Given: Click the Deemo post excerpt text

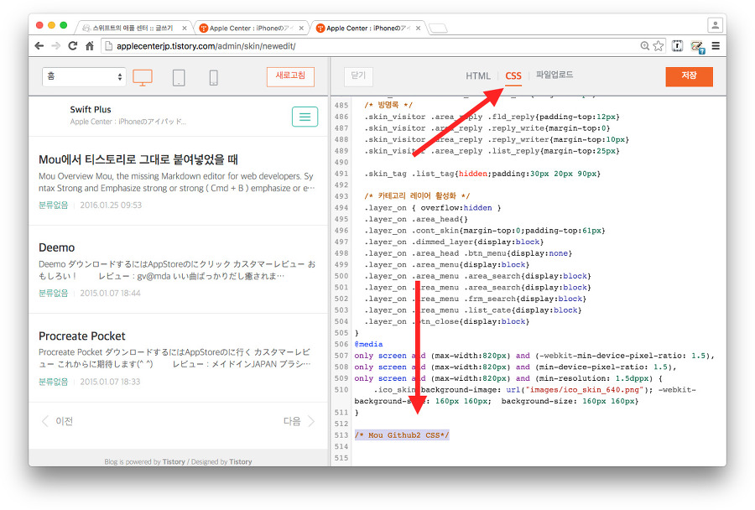Looking at the screenshot, I should tap(177, 270).
